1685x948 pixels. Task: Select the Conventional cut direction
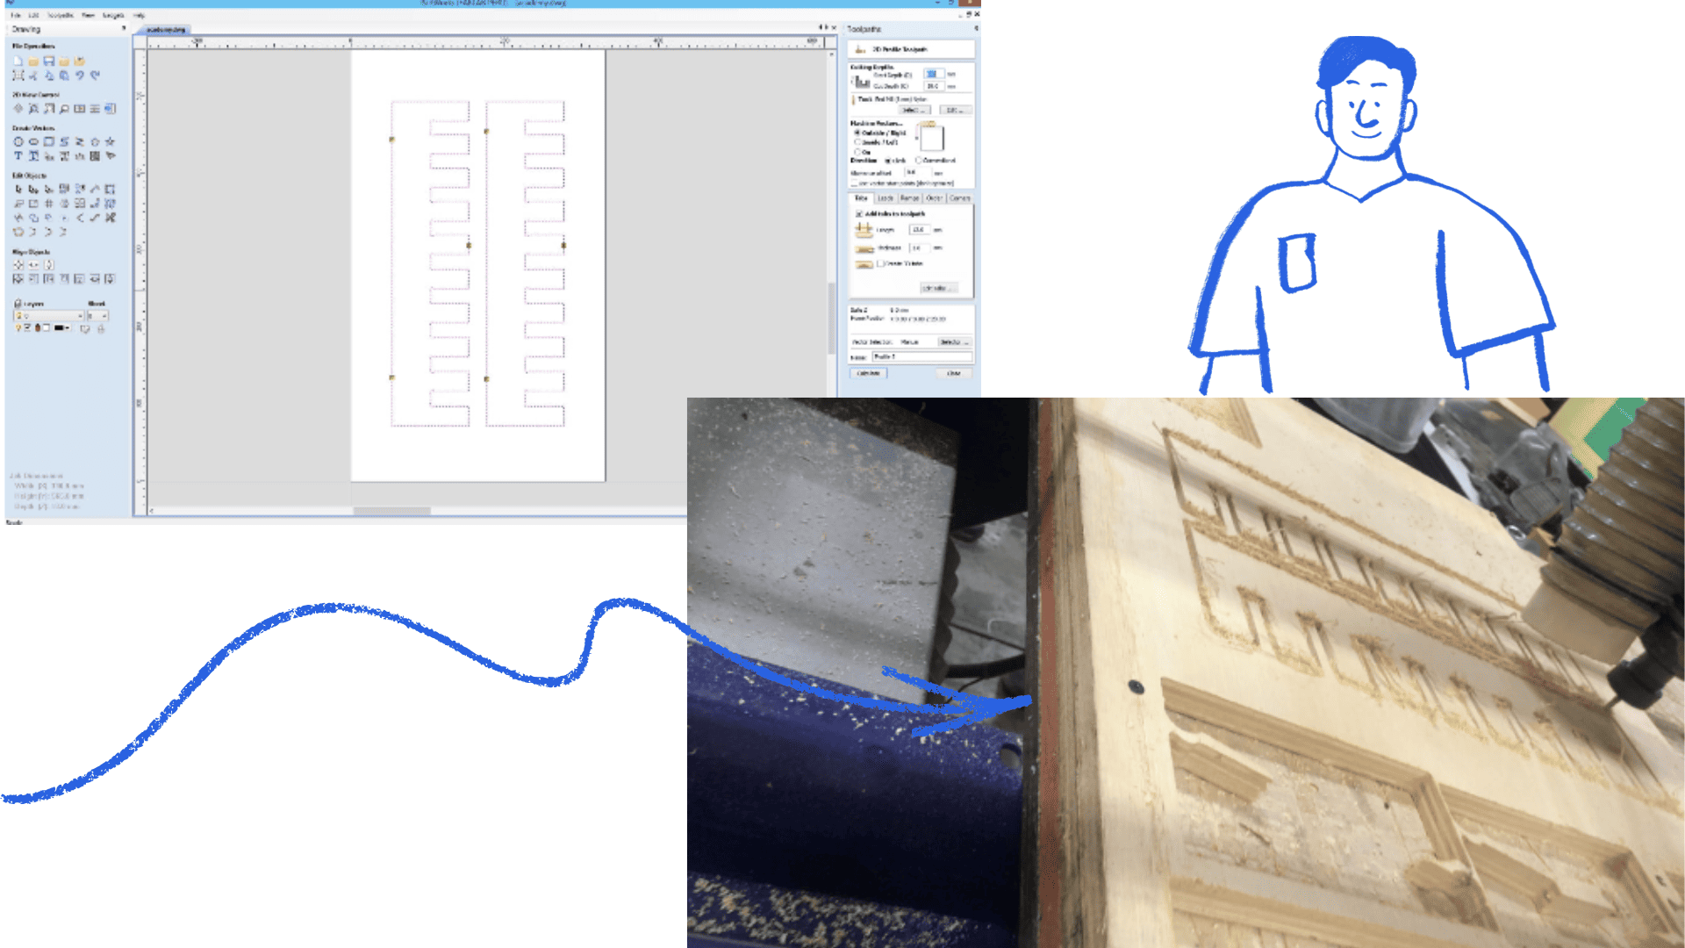point(919,161)
